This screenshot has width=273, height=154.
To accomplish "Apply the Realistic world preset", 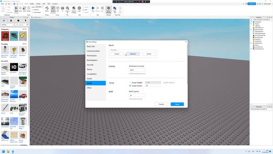I will (133, 54).
